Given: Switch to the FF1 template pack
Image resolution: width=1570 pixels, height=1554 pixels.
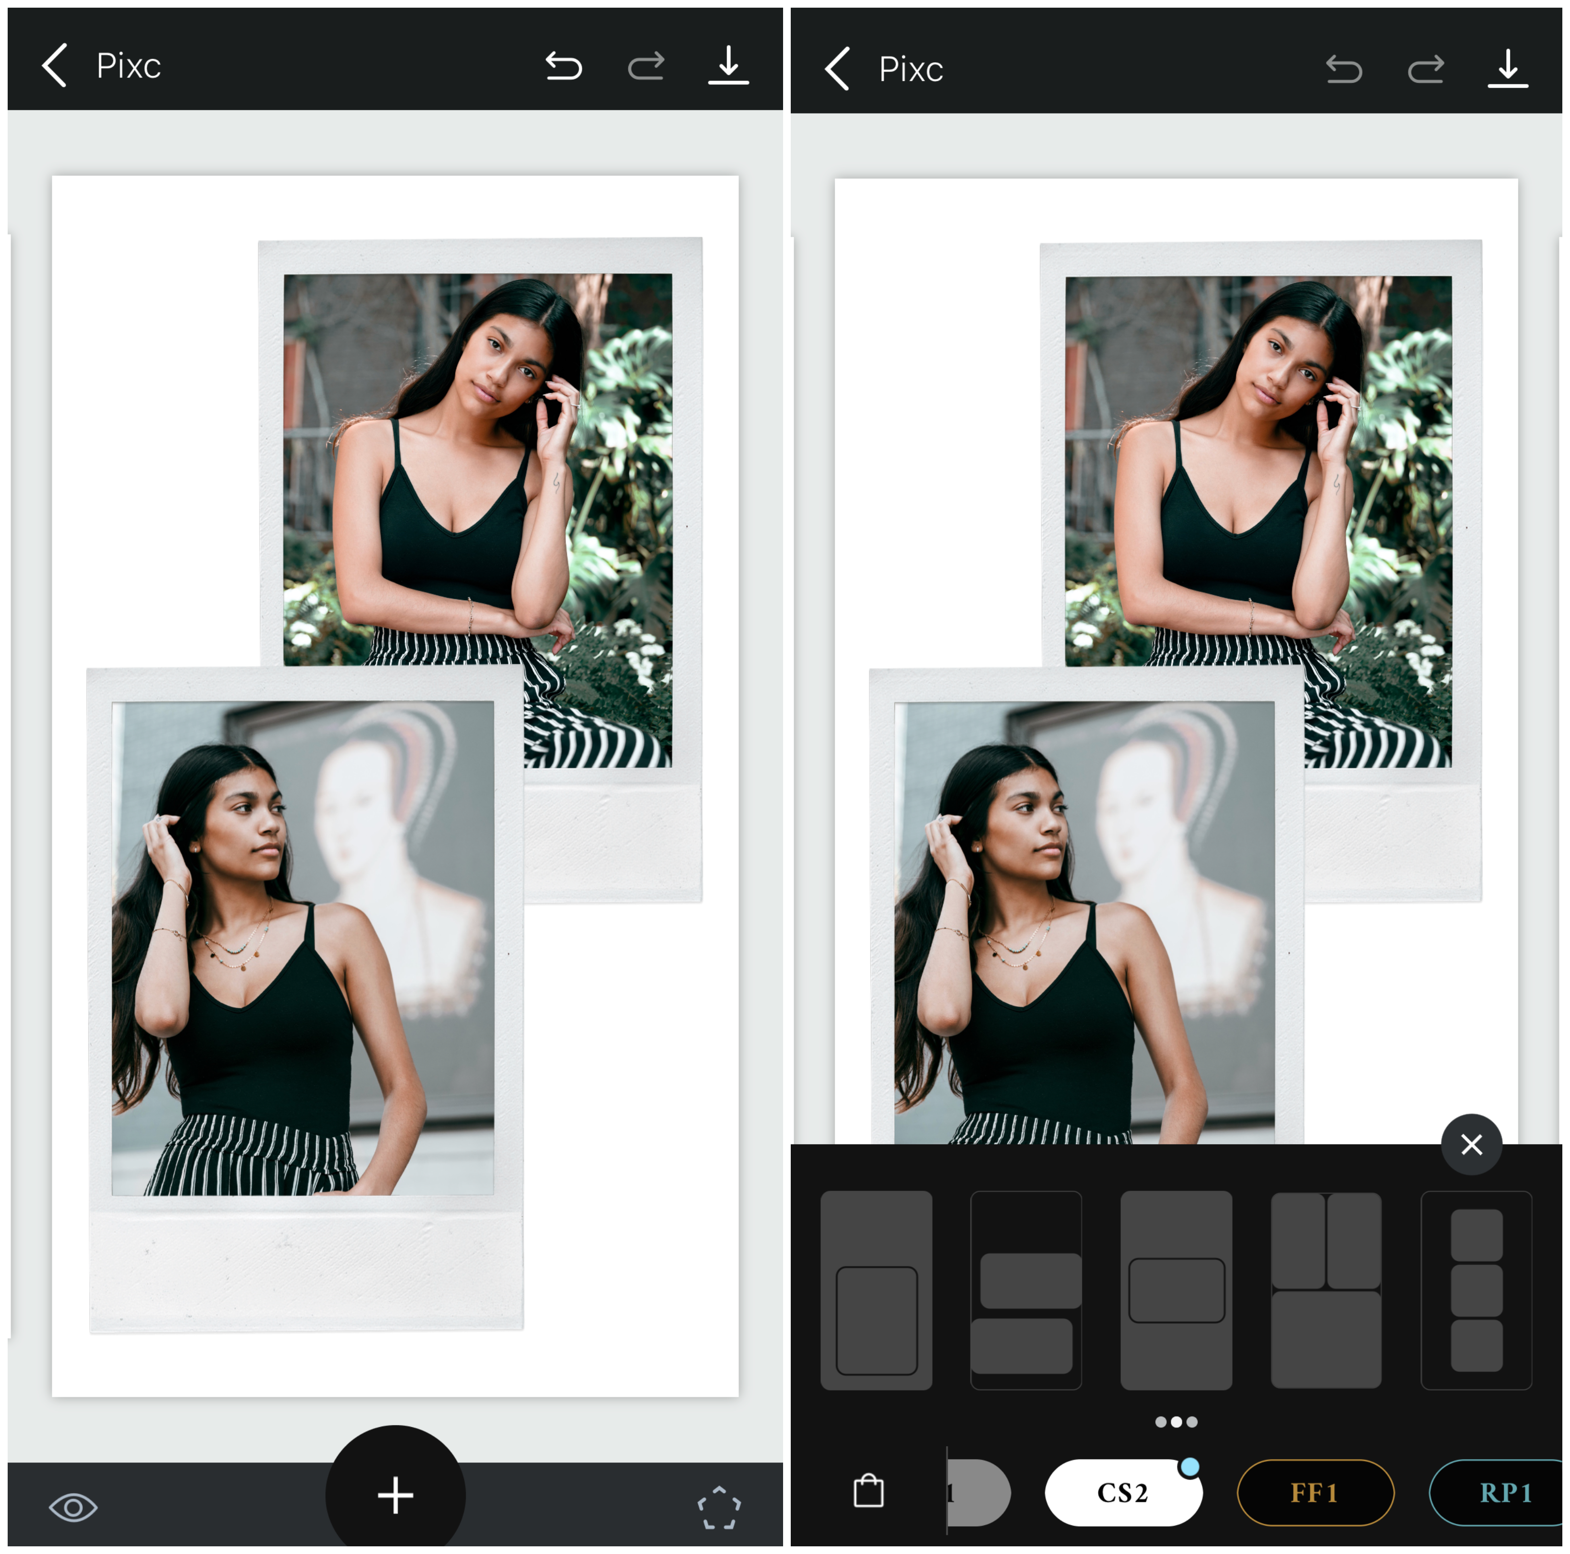Looking at the screenshot, I should tap(1315, 1492).
